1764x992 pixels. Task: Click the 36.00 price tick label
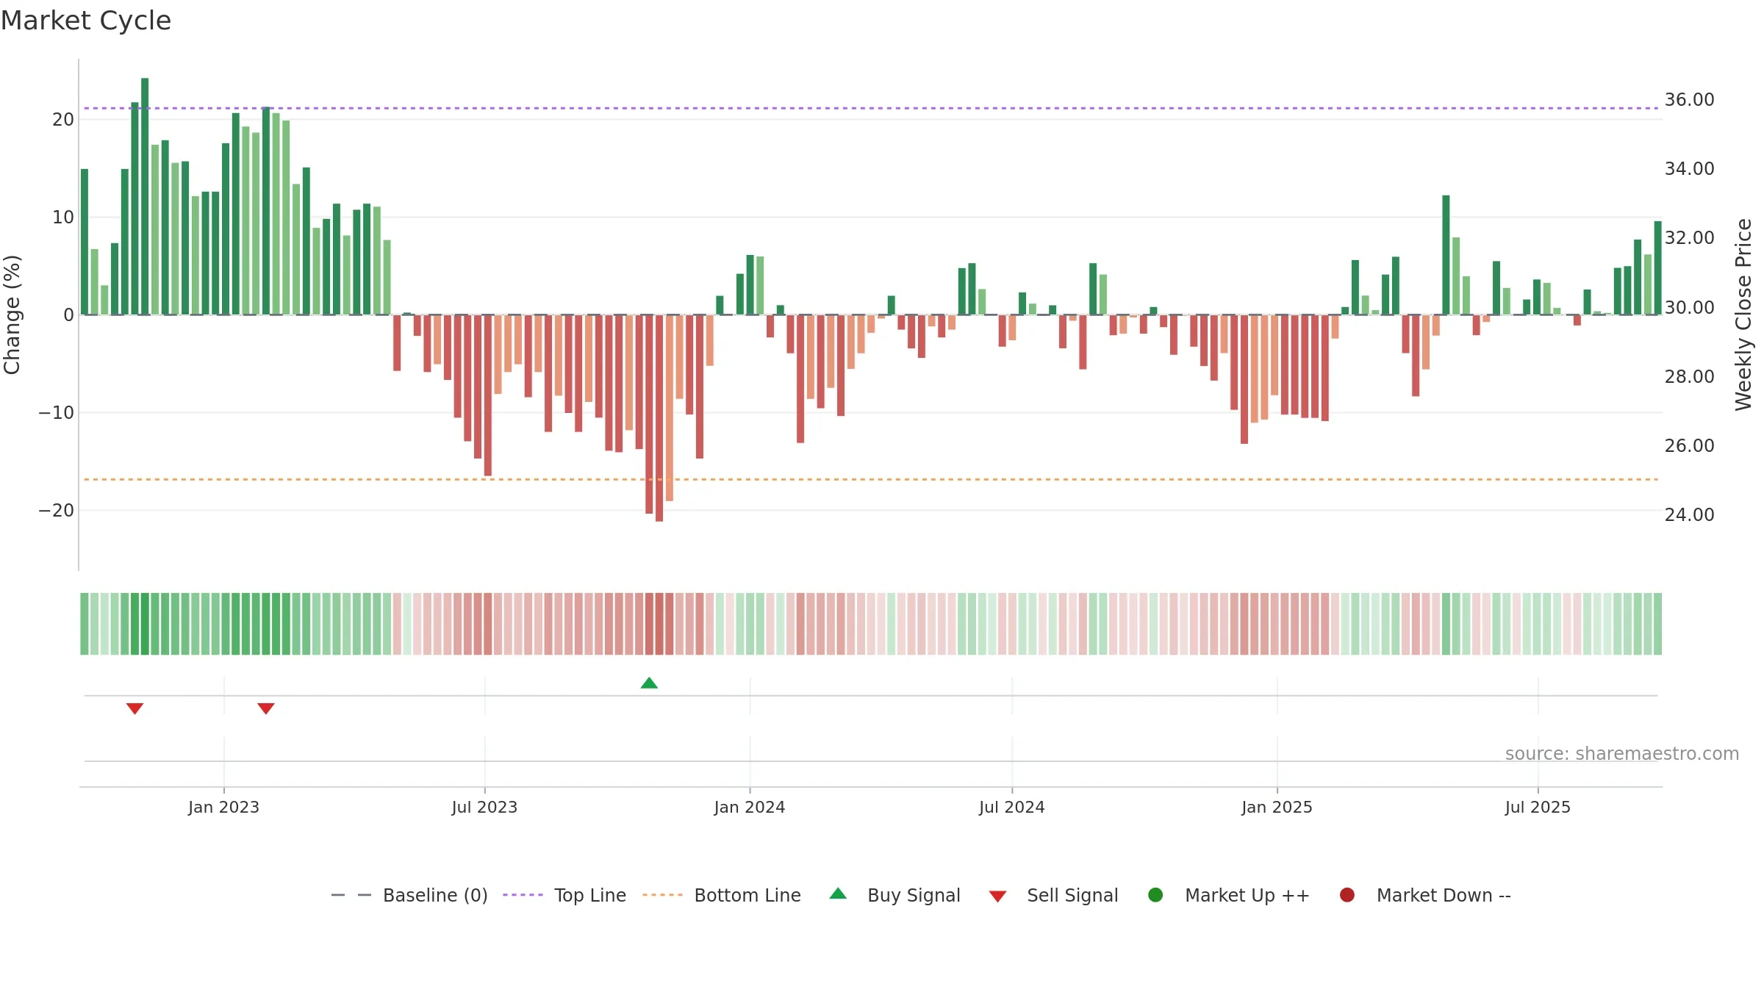click(1689, 100)
